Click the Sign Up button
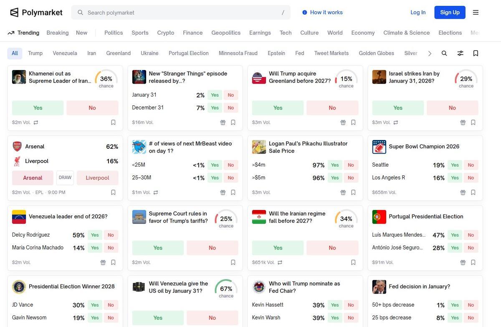The image size is (501, 327). point(450,12)
